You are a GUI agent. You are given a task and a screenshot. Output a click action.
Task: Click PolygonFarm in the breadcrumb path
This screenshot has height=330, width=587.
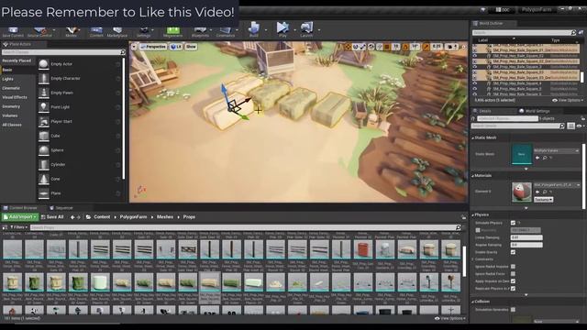click(x=133, y=217)
